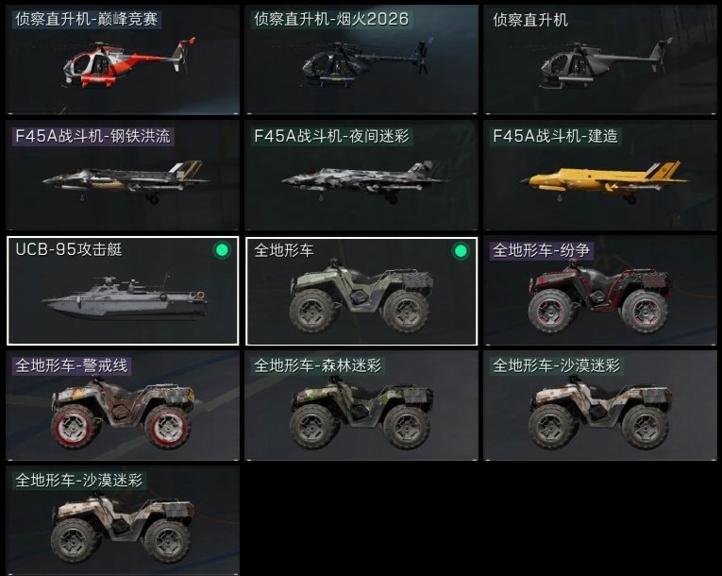Select the bottom-row 全地形车-沙漠迷彩 ATV card
Image resolution: width=722 pixels, height=576 pixels.
[123, 520]
